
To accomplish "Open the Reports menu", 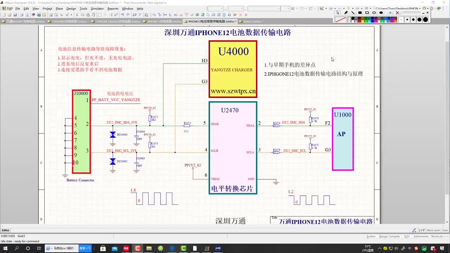I will pos(113,8).
